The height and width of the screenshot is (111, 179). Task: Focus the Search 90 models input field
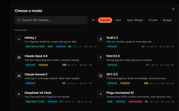click(51, 20)
